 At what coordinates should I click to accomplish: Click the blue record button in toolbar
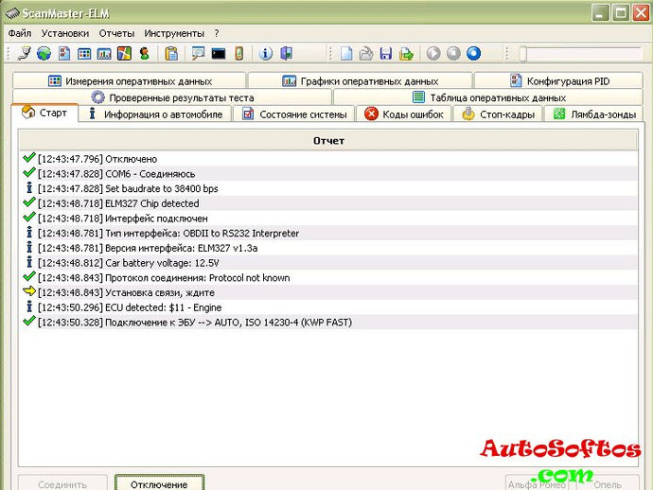(x=473, y=54)
